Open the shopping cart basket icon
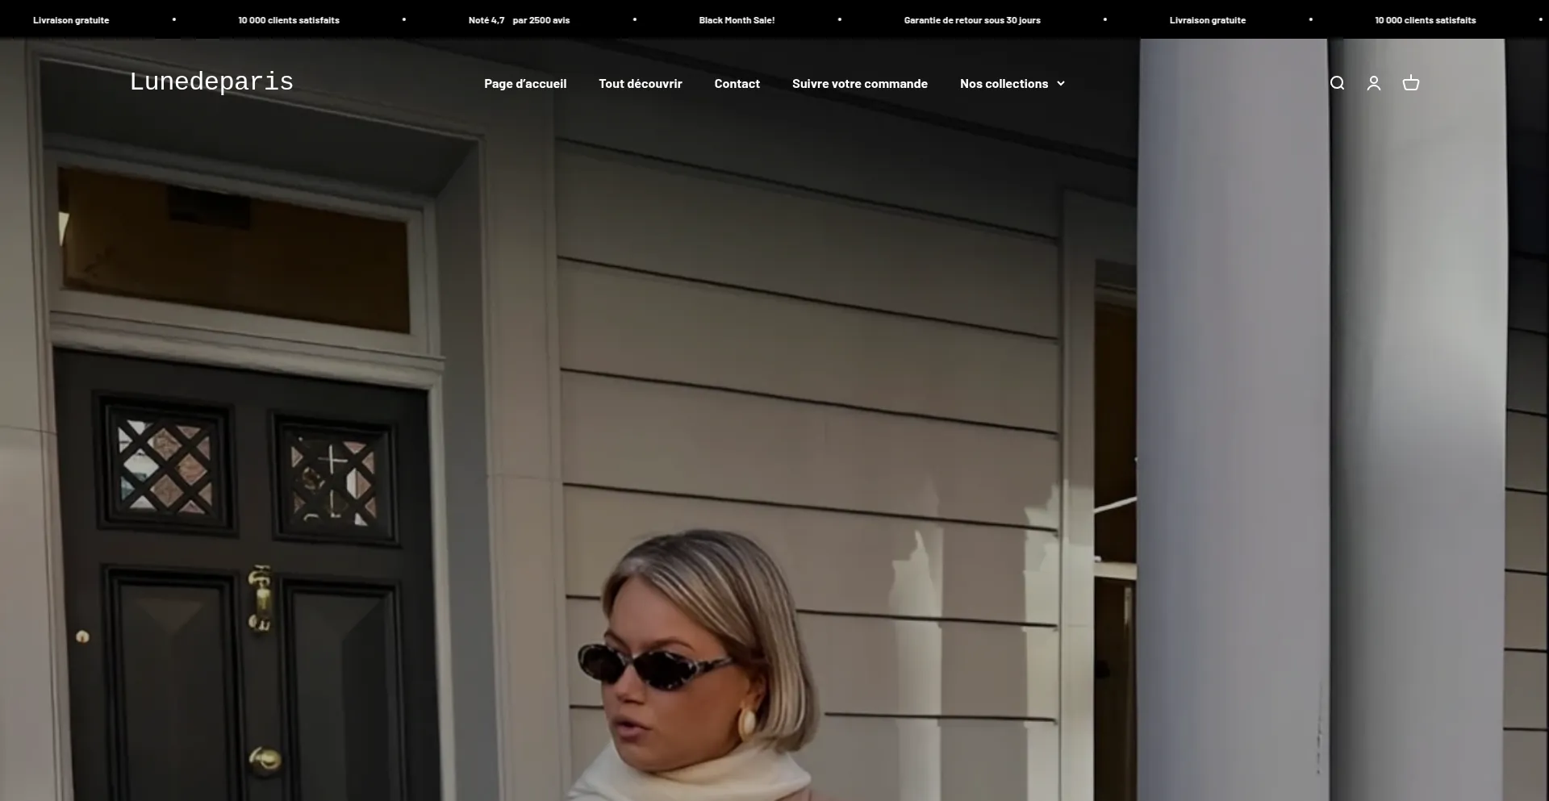 click(x=1410, y=83)
